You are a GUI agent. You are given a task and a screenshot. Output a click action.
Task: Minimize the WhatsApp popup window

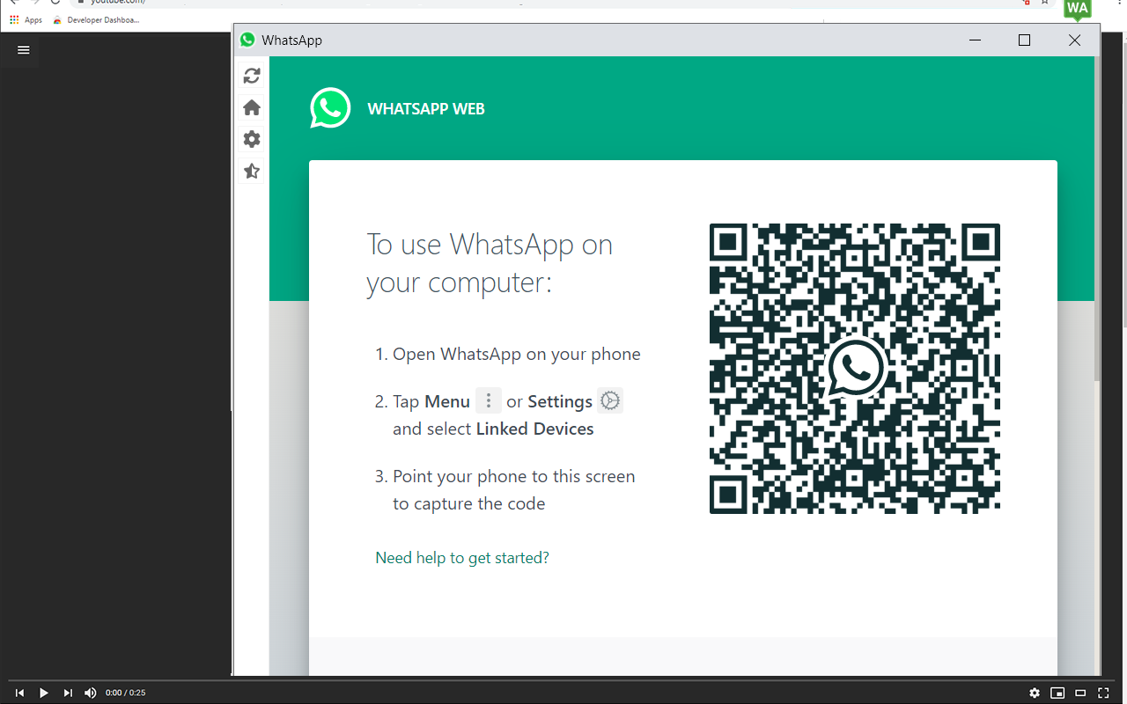click(975, 40)
